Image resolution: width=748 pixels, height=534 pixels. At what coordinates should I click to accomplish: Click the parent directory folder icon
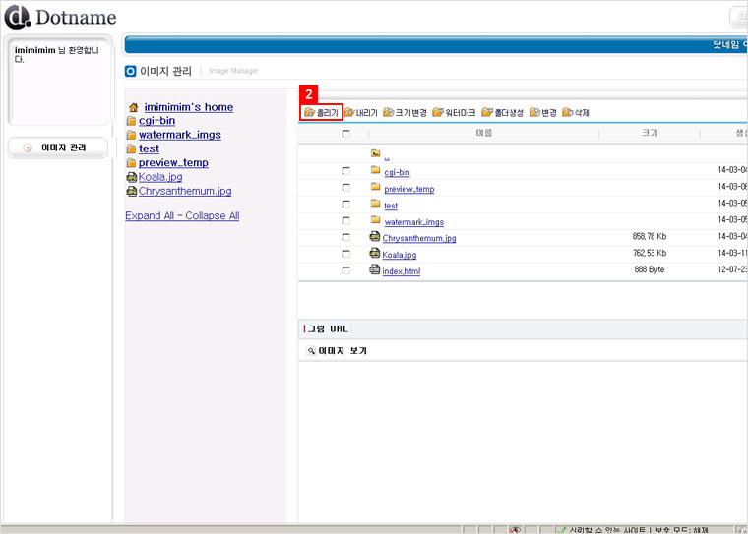pyautogui.click(x=375, y=153)
